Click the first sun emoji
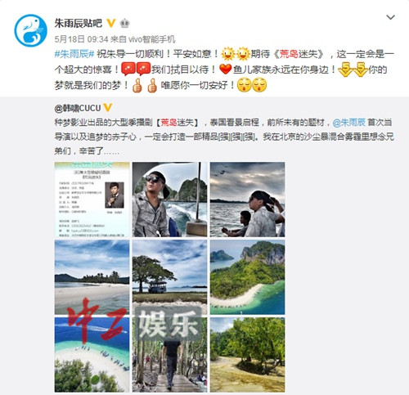Screen dimensions: 409x395 click(227, 54)
